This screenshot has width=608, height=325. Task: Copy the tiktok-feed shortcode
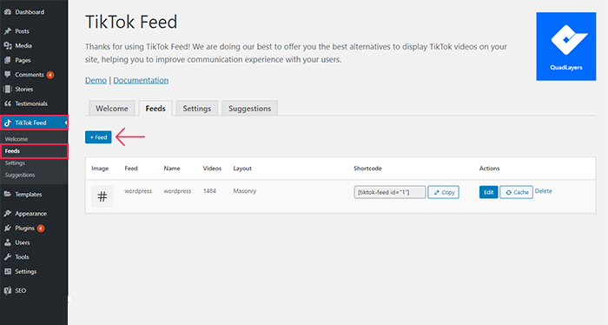[444, 192]
